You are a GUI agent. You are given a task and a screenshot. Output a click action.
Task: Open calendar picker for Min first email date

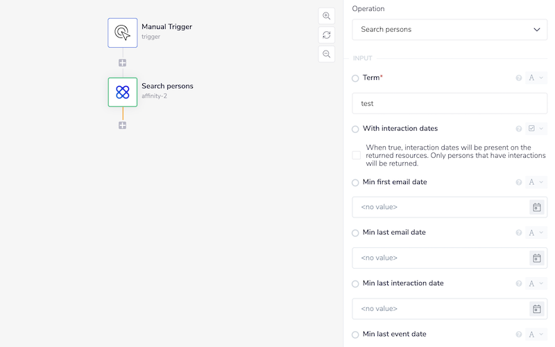coord(536,207)
